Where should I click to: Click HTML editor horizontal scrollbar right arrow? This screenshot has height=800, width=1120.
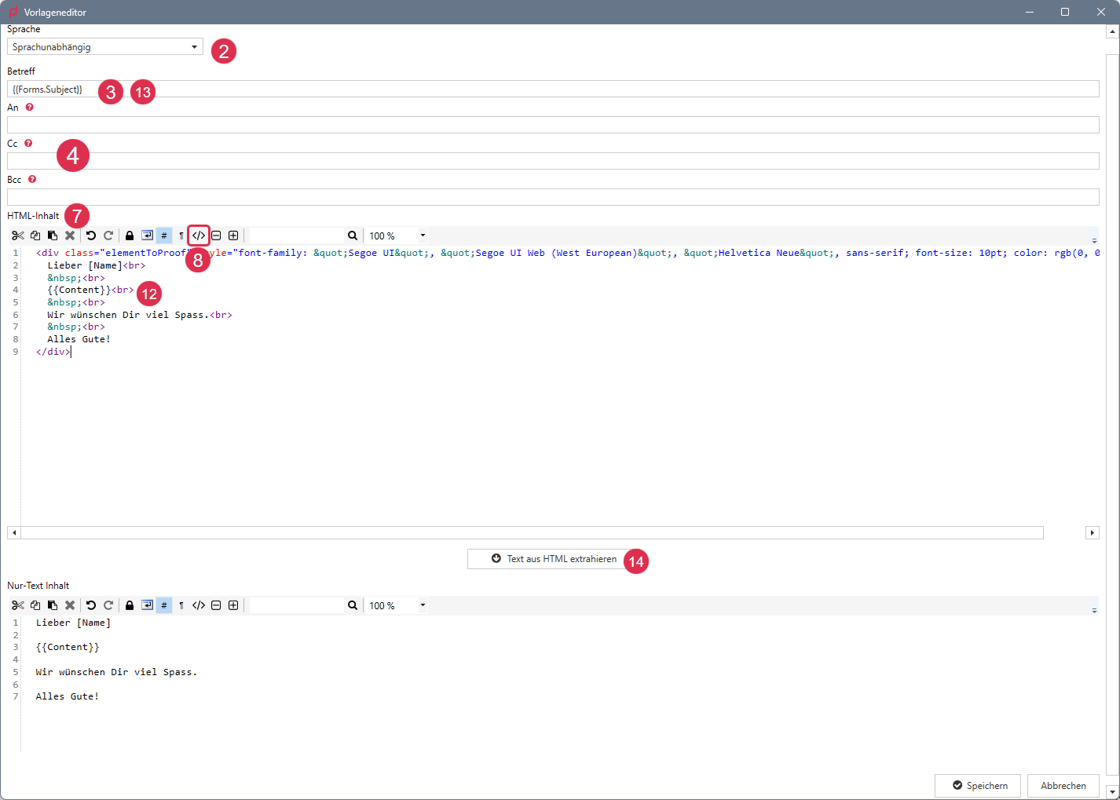click(x=1093, y=532)
